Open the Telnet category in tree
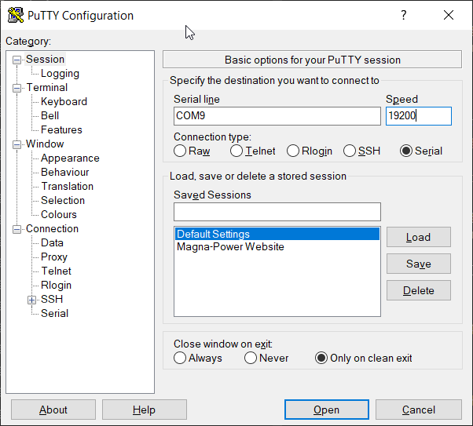 tap(56, 271)
